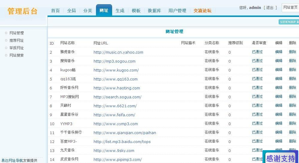Open the 模板 tab
The width and height of the screenshot is (299, 163).
pyautogui.click(x=136, y=11)
